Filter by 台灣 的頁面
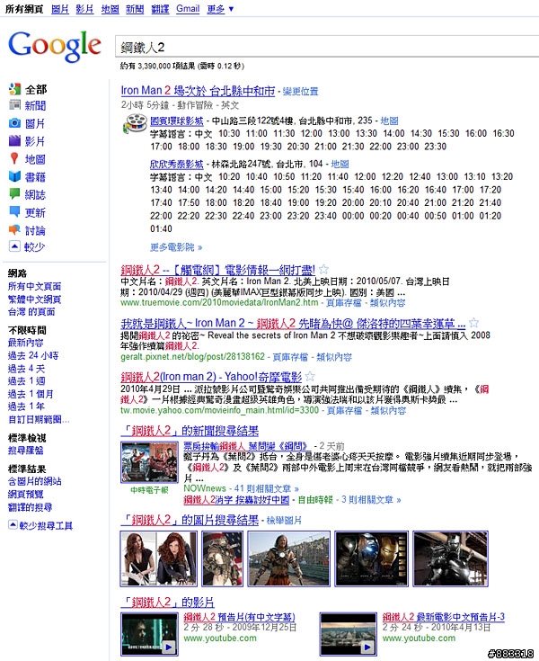This screenshot has height=661, width=539. [31, 312]
